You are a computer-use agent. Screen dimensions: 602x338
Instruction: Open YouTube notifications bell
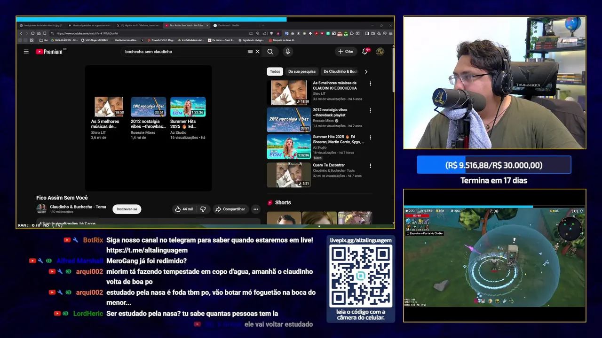click(x=365, y=52)
